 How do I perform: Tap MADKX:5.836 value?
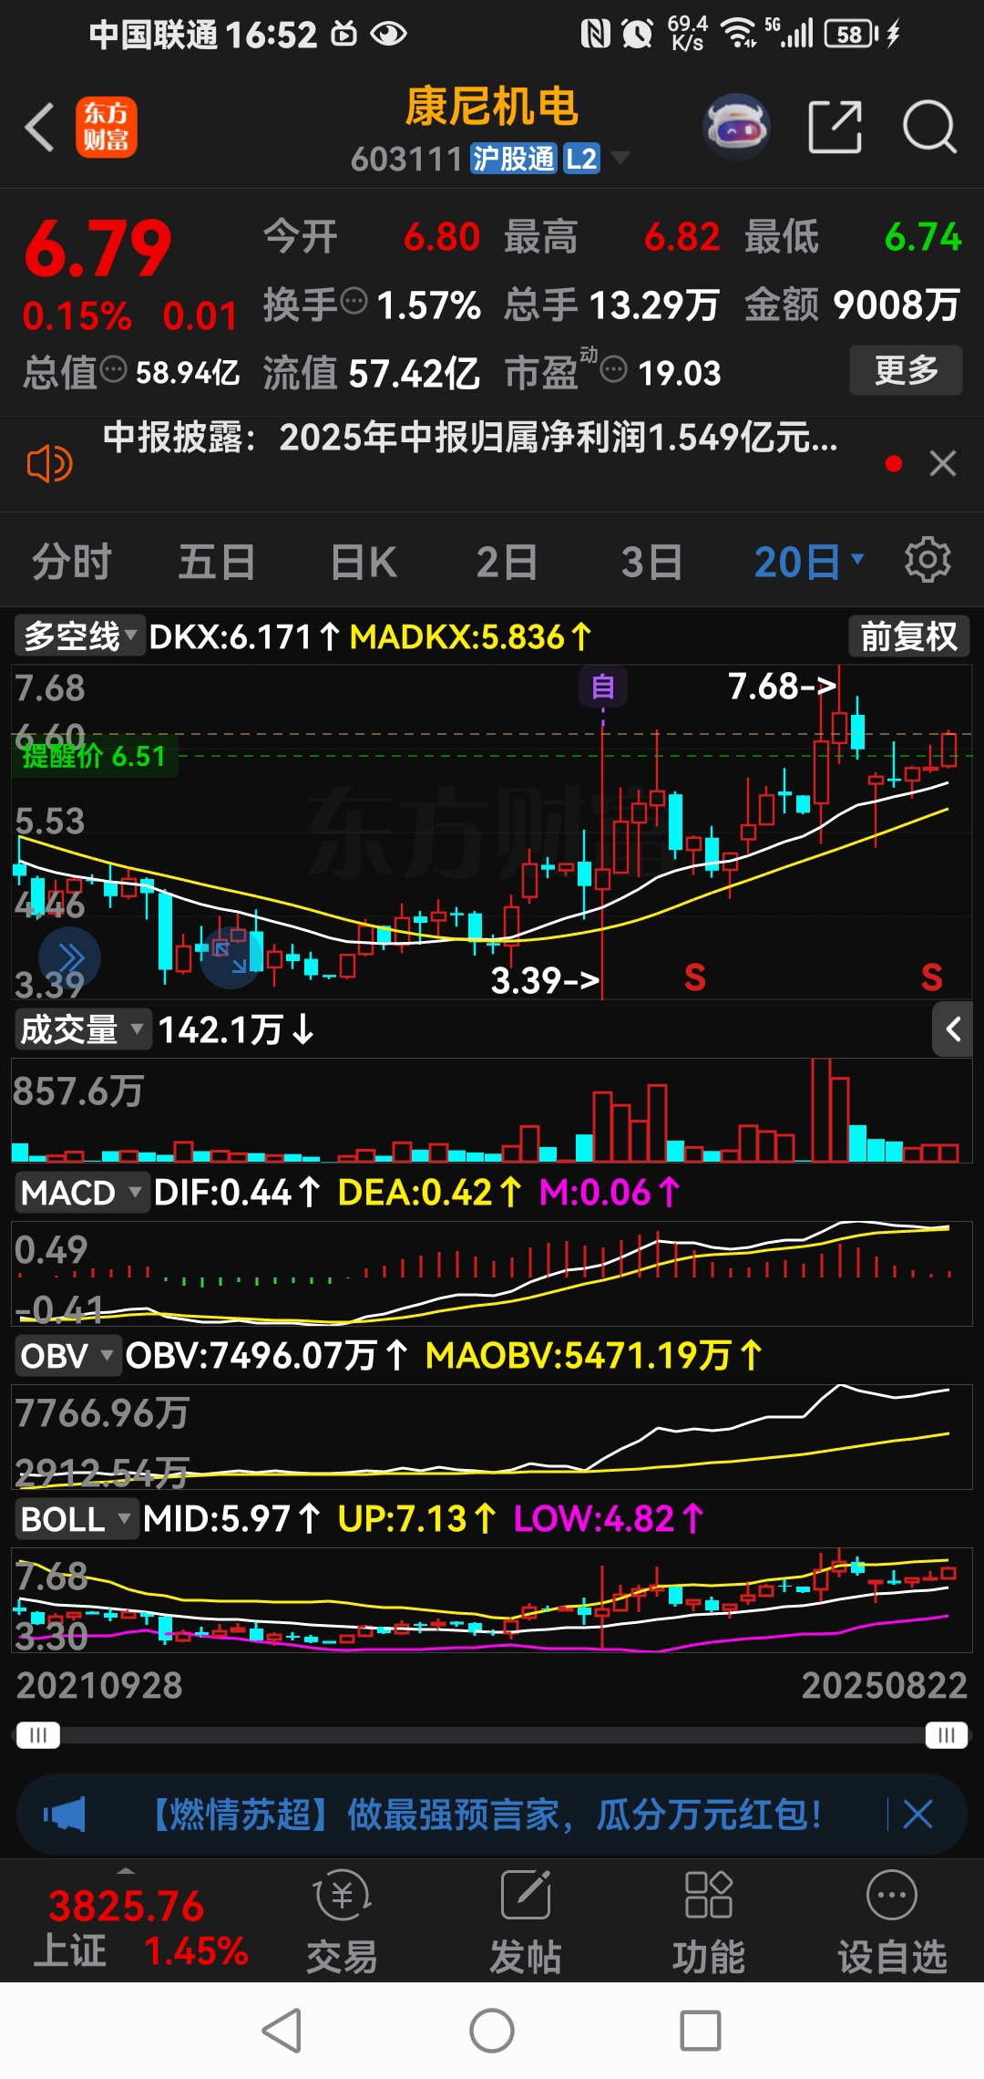pos(470,636)
